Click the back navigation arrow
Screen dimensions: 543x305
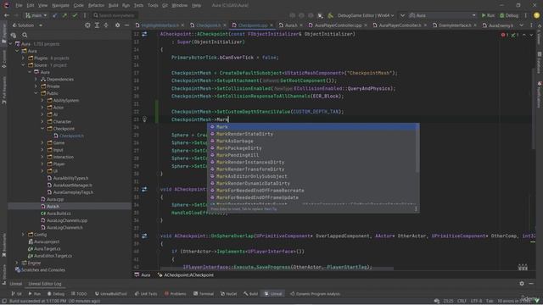pyautogui.click(x=7, y=15)
